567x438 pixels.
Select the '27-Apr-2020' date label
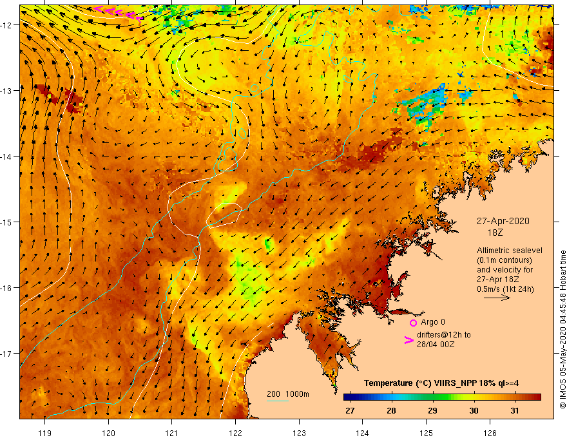tap(503, 221)
